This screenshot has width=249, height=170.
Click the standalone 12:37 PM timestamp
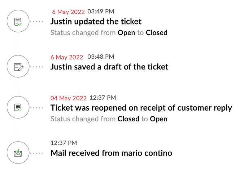pos(64,143)
